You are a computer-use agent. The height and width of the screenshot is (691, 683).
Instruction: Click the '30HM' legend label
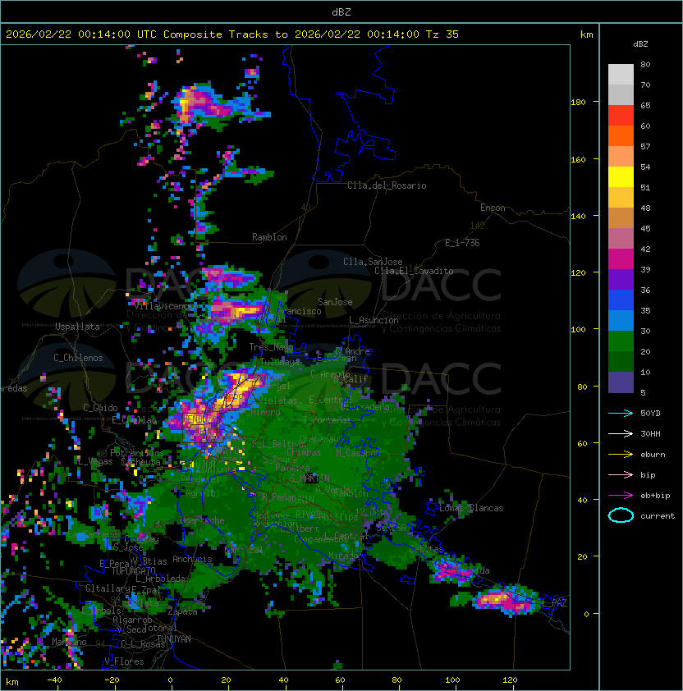tap(650, 434)
